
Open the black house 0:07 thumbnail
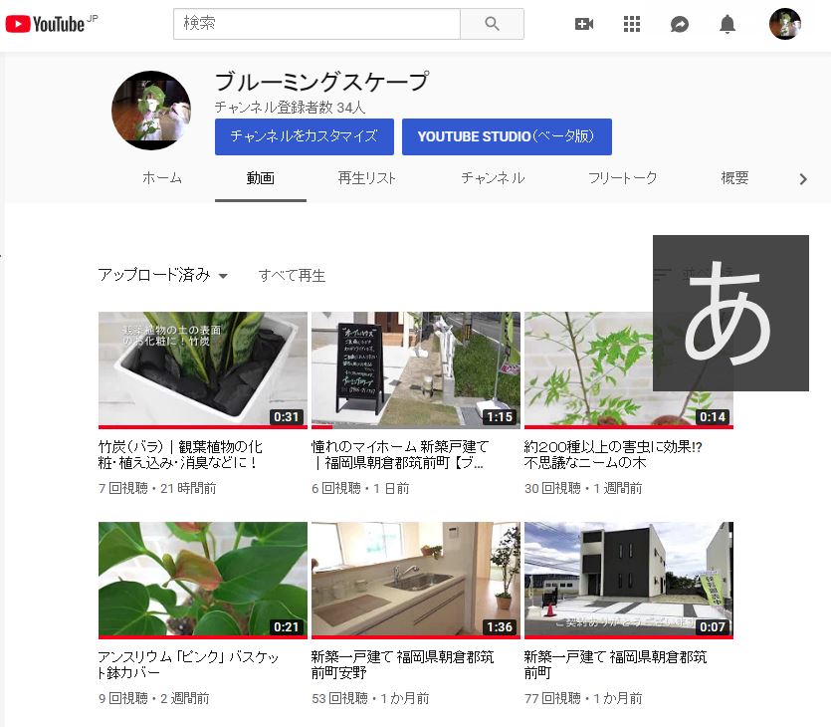click(629, 581)
